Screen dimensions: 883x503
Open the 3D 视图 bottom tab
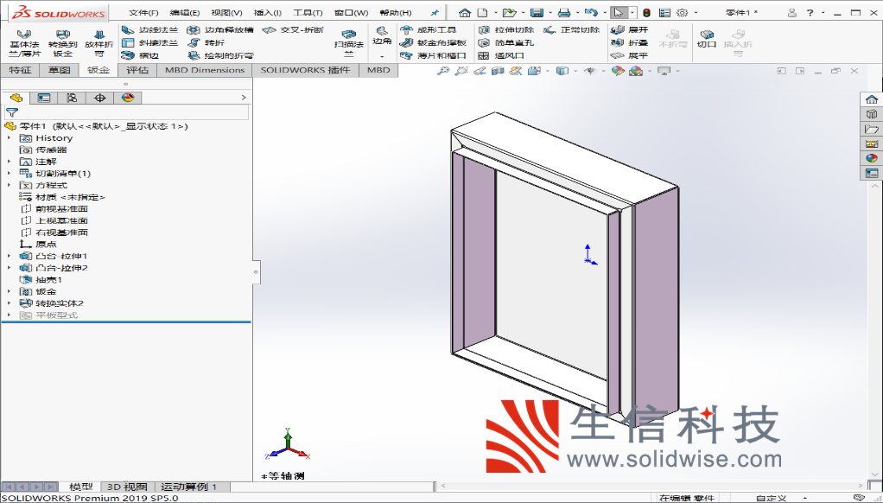(127, 487)
